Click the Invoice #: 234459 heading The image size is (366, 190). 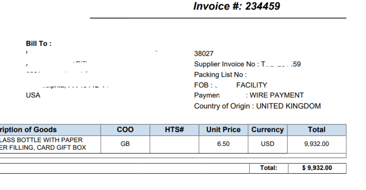pos(237,6)
